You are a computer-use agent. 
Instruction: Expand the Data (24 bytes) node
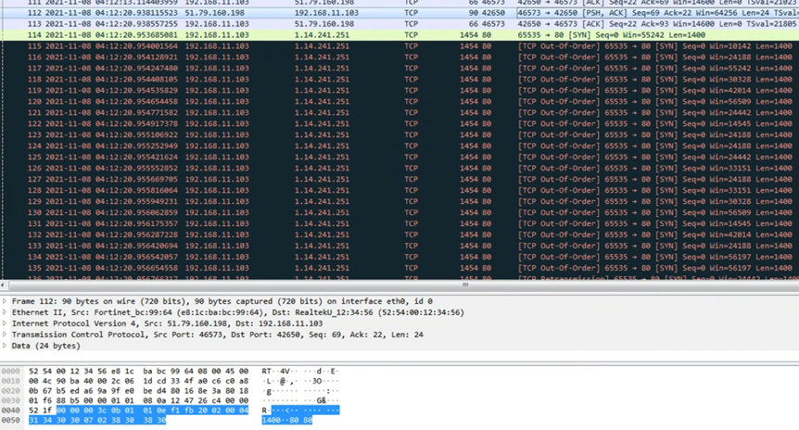5,346
